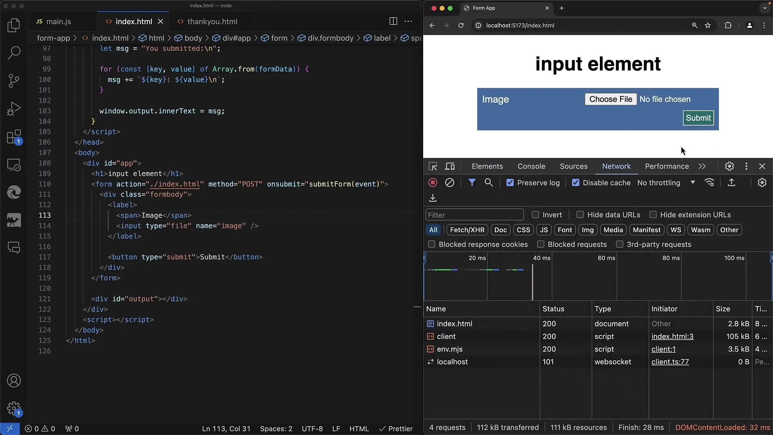Click the Submit button in the form

[x=698, y=117]
